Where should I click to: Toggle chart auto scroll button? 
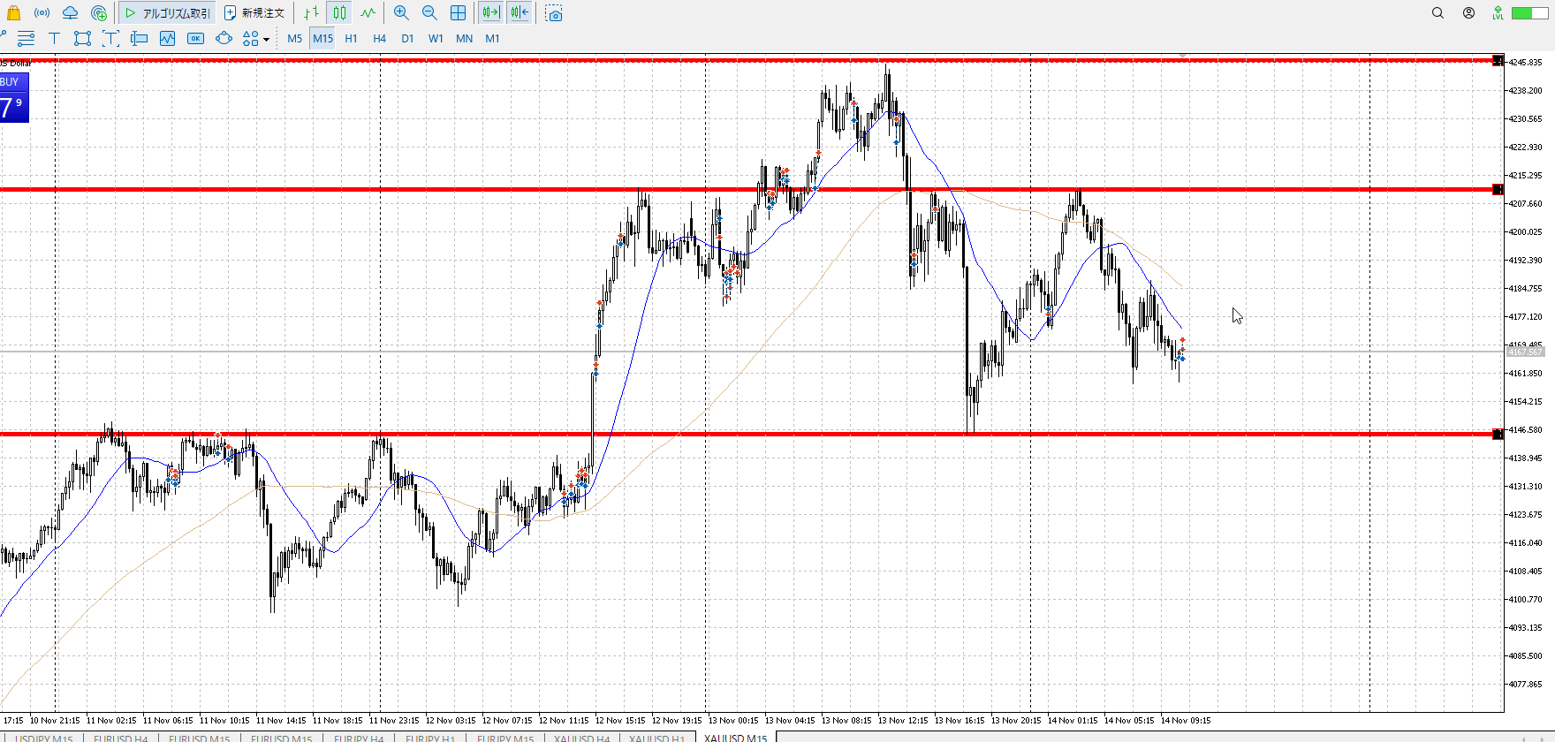(491, 13)
